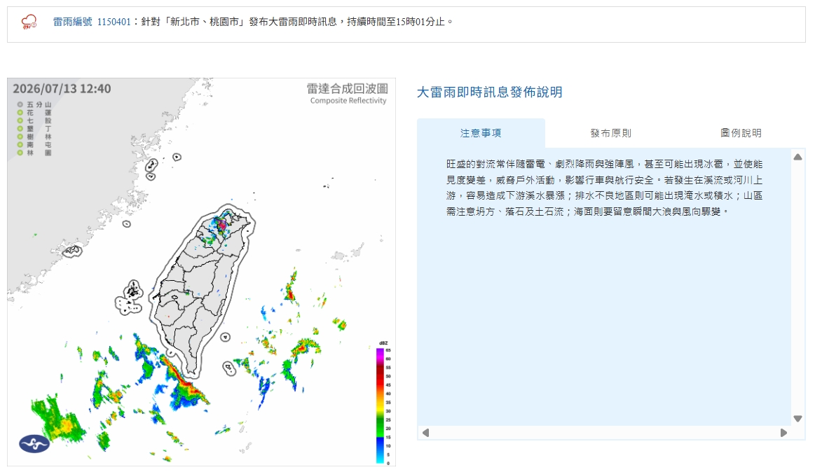This screenshot has height=472, width=815.
Task: Click the 旺盛的對流常伴隨雷電 paragraph text
Action: tap(605, 188)
